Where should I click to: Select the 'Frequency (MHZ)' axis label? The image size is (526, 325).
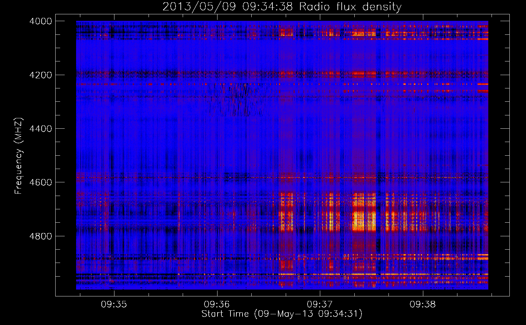pos(19,156)
